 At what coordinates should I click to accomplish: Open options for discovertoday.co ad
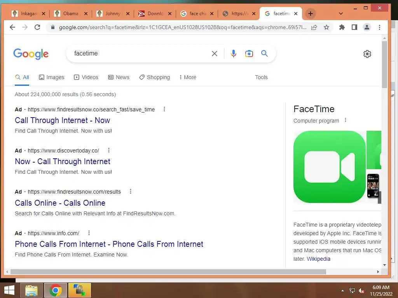pos(109,150)
